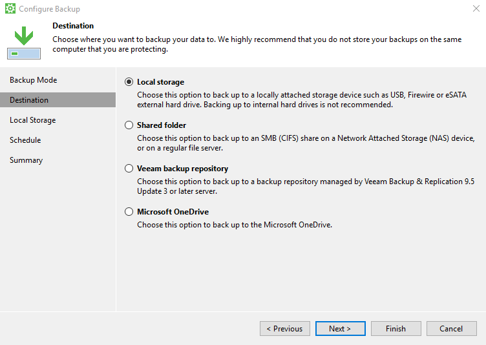The image size is (486, 345).
Task: Select the Local storage radio button
Action: click(x=129, y=82)
